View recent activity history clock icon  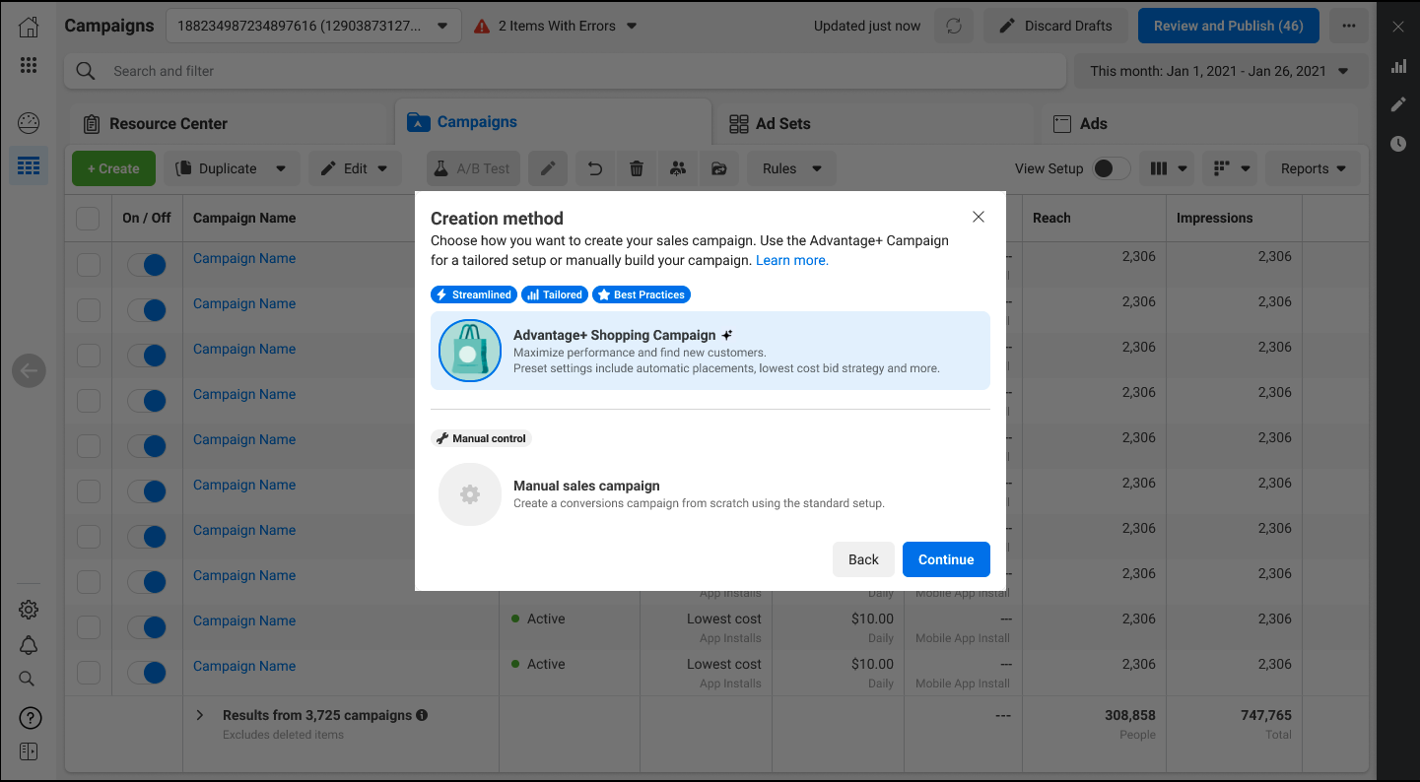(1397, 144)
